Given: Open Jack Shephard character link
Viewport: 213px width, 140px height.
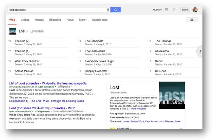Looking at the screenshot, I should [x=167, y=121].
